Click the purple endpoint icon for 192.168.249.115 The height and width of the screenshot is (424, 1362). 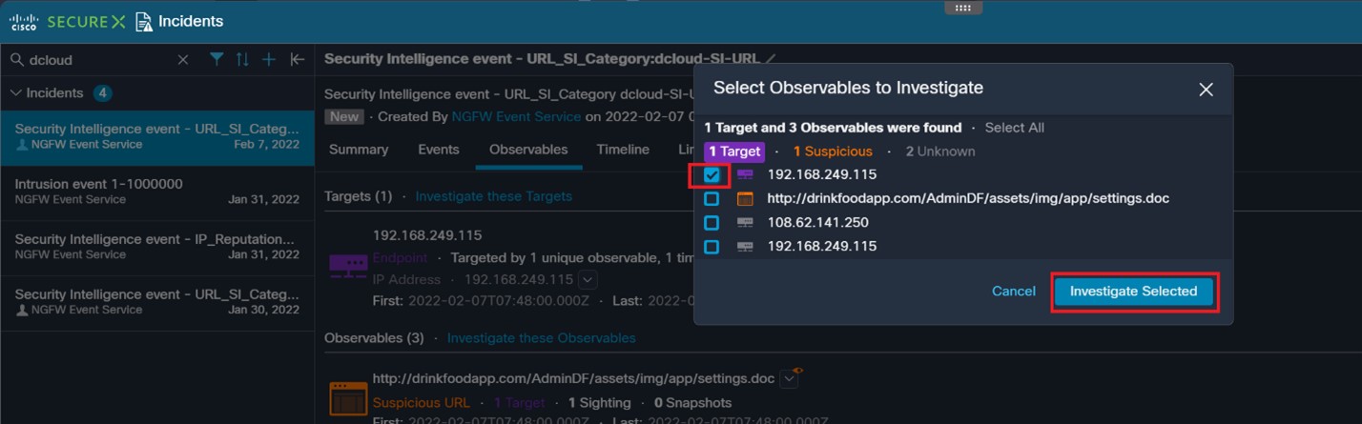pyautogui.click(x=745, y=175)
